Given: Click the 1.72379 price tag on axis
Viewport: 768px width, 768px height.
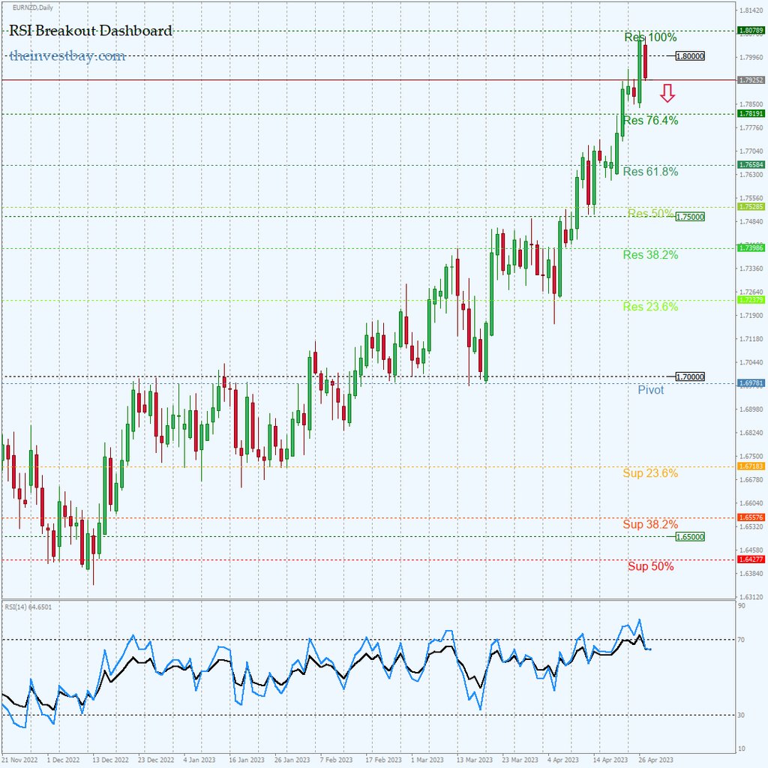Looking at the screenshot, I should [751, 300].
